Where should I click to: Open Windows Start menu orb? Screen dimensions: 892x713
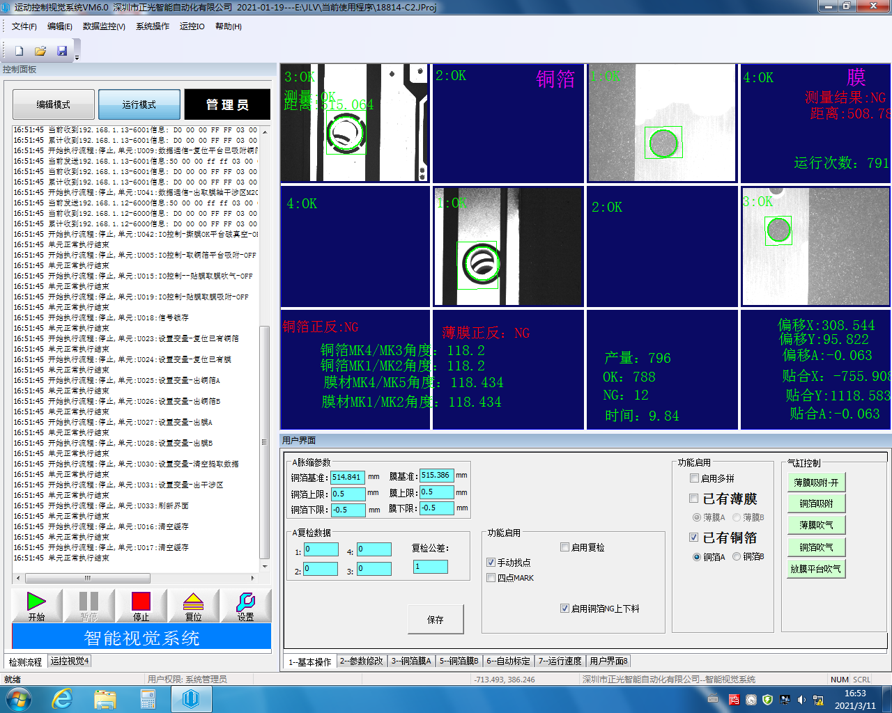tap(19, 699)
